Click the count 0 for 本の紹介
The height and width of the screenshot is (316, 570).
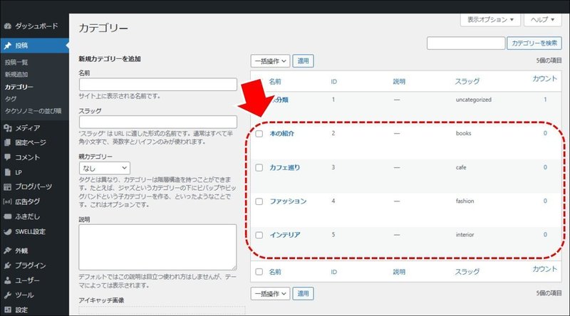545,133
